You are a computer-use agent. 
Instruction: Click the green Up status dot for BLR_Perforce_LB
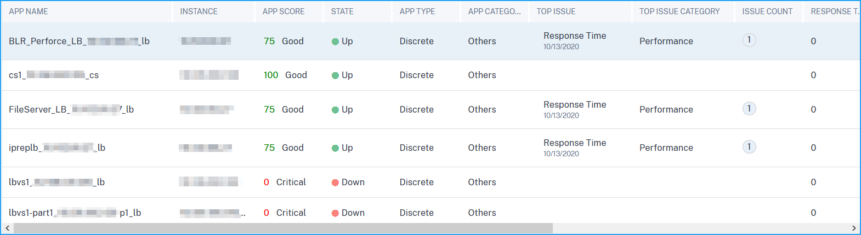tap(335, 42)
